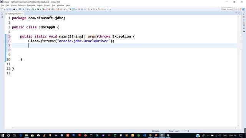The width and height of the screenshot is (246, 138).
Task: Collapse the main method at line 5
Action: pos(11,36)
